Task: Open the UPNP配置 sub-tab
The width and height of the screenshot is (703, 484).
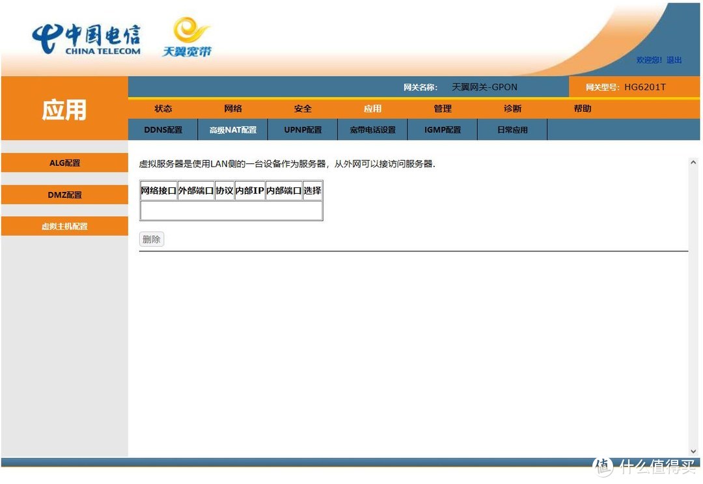Action: (302, 129)
